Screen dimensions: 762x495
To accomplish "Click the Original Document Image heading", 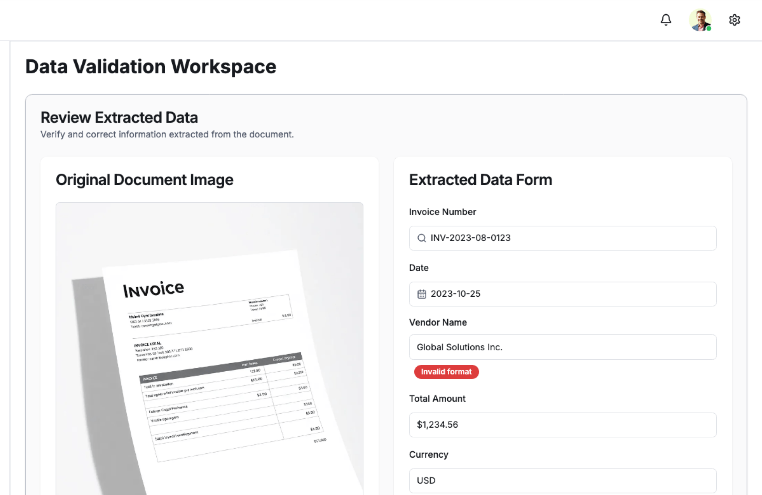I will coord(144,180).
